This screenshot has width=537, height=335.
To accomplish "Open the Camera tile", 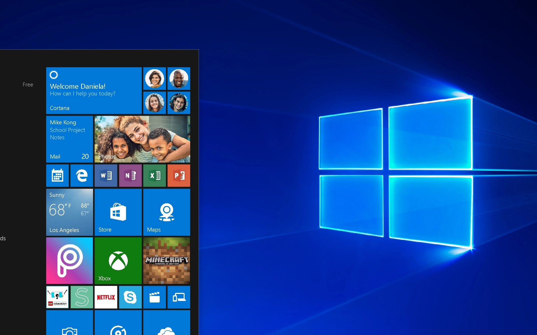I will coord(69,323).
